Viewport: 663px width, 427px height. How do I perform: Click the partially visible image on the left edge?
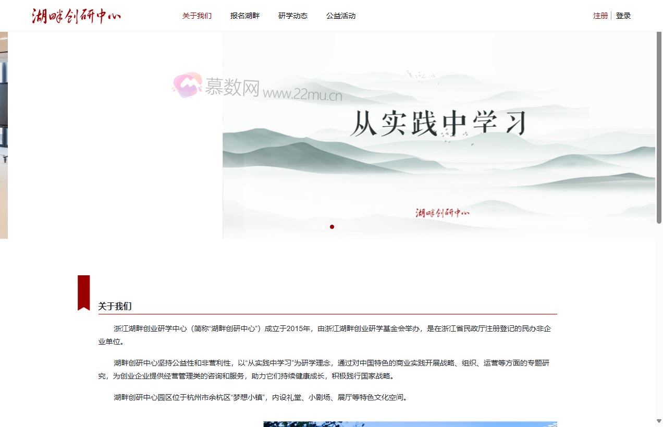(4, 135)
